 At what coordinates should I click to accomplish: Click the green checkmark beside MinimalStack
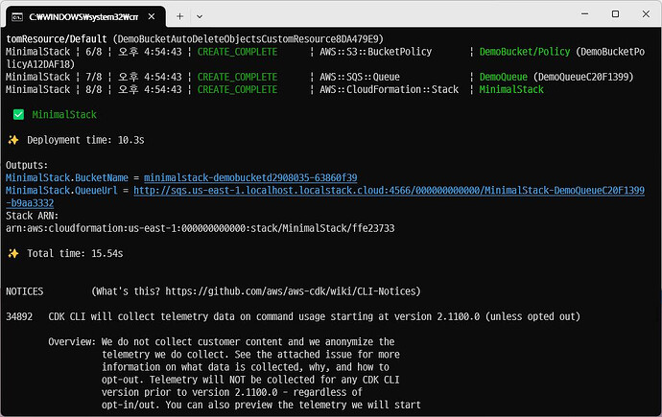tap(18, 114)
